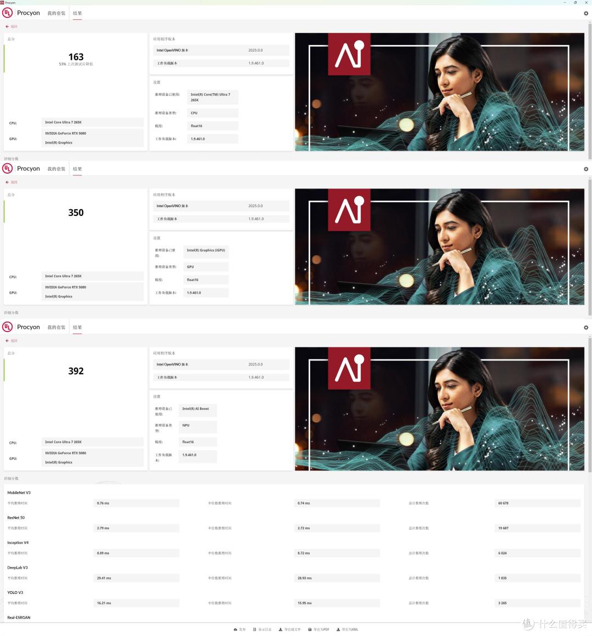Select 结果 tab in 163-score header

tap(77, 13)
